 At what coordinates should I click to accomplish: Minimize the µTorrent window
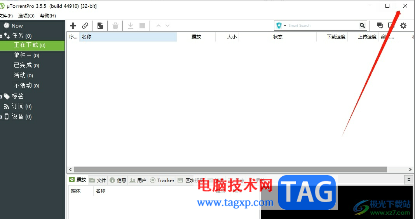(370, 6)
